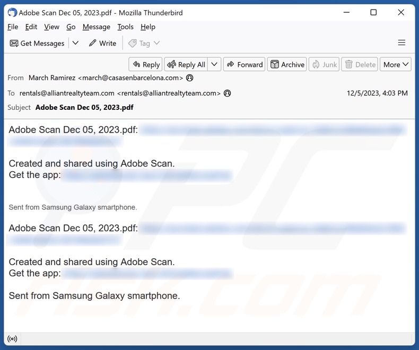This screenshot has height=350, width=419.
Task: Click the date 12/5/2023, 4:03 PM
Action: tap(377, 93)
